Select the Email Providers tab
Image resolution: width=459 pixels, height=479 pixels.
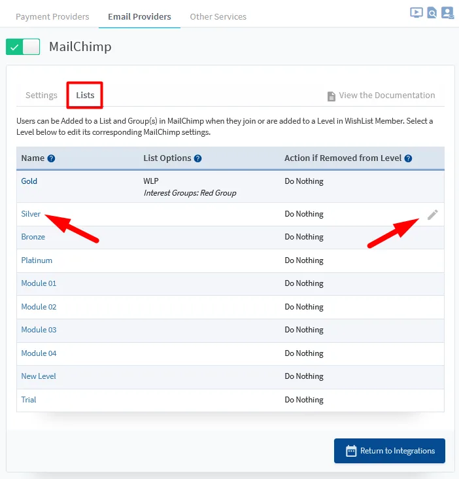[139, 16]
